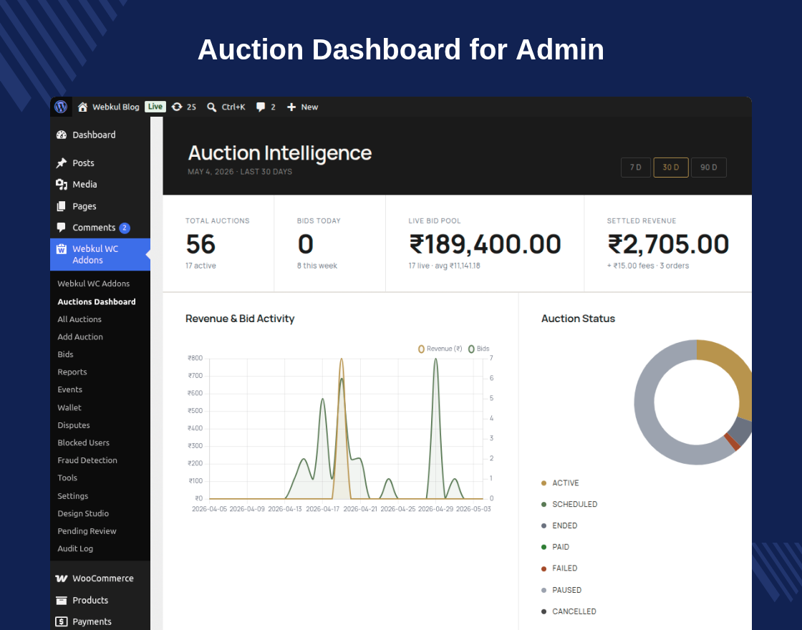The width and height of the screenshot is (802, 630).
Task: Toggle SCHEDULED status in legend
Action: (x=569, y=504)
